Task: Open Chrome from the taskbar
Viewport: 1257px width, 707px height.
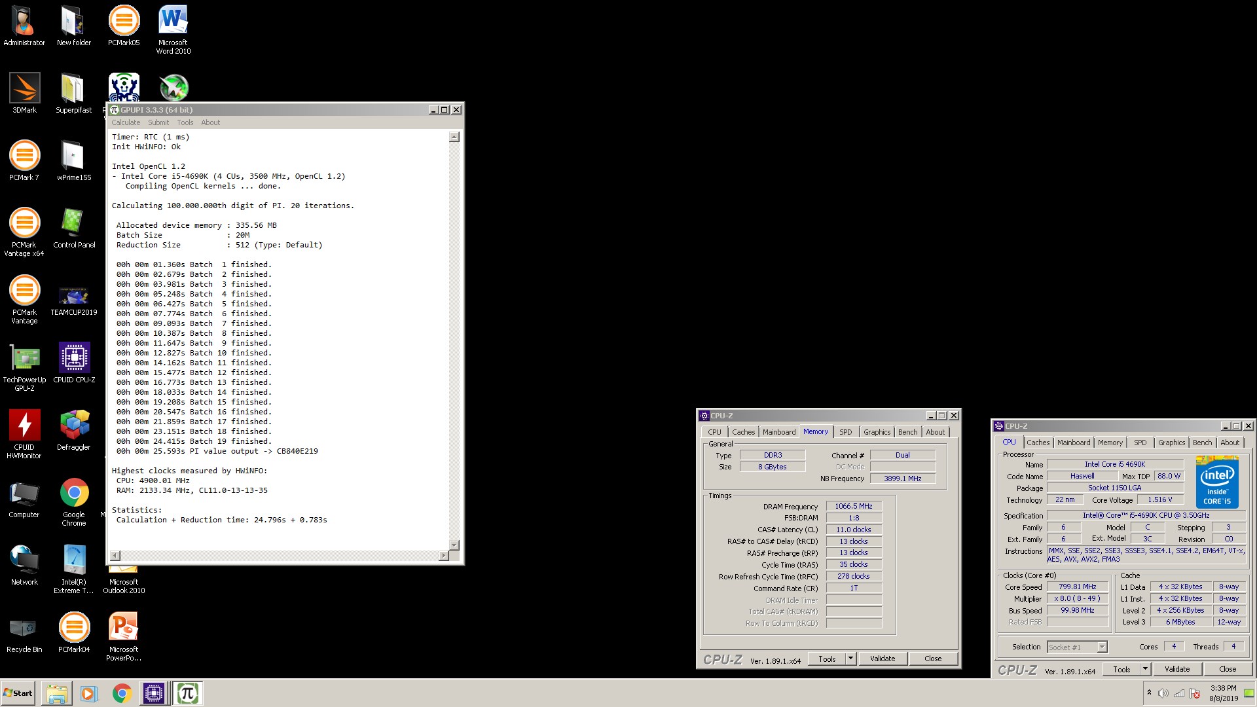Action: 121,693
